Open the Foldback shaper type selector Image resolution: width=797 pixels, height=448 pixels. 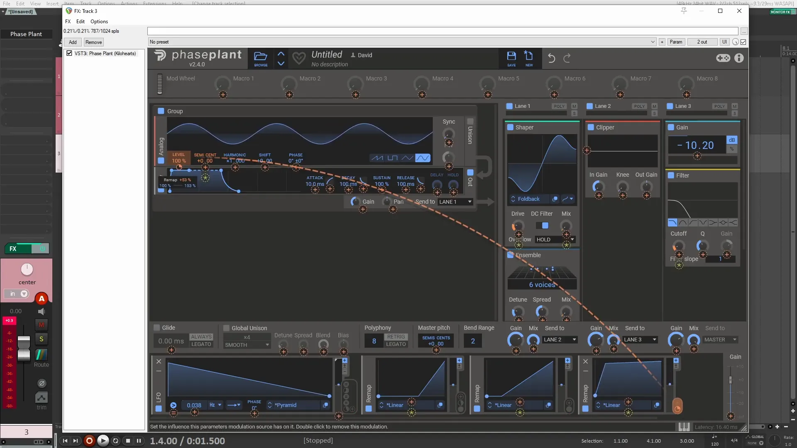[x=529, y=199]
